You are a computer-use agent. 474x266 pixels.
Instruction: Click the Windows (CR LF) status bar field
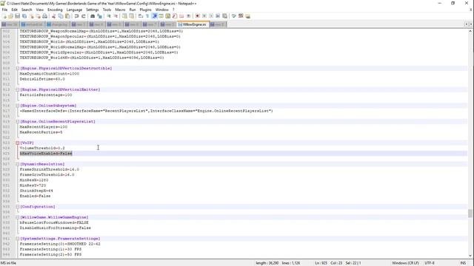[405, 263]
